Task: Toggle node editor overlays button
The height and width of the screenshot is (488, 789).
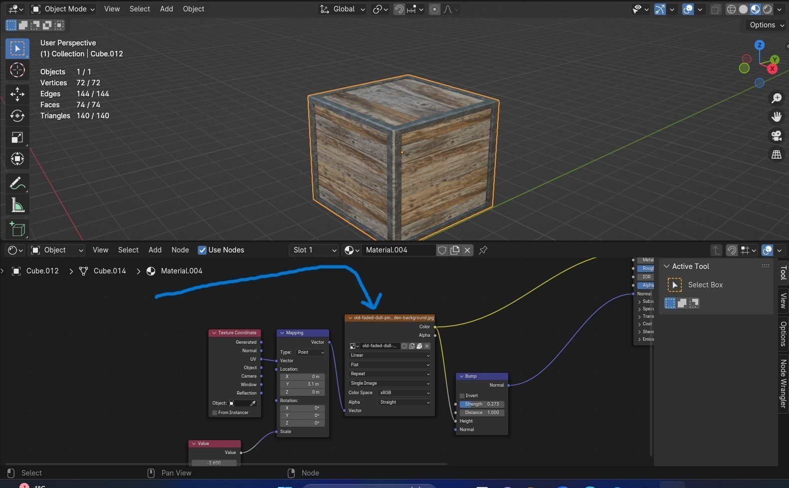Action: (x=768, y=250)
